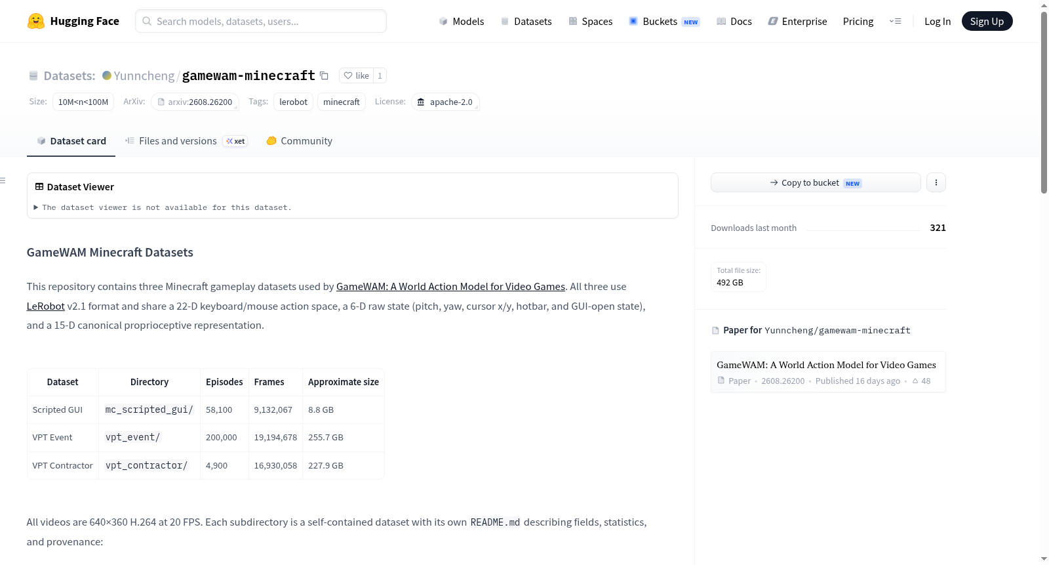Focus the search models and datasets field

click(x=261, y=21)
